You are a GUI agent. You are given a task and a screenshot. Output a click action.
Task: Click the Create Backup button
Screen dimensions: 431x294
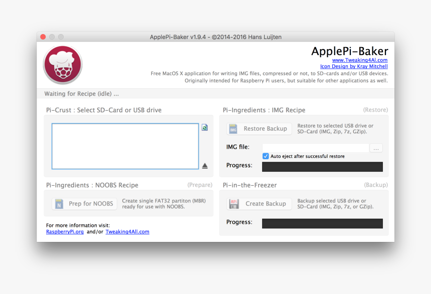point(259,204)
